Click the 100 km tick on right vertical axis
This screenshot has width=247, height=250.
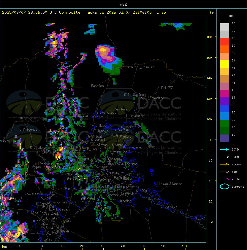tap(209, 119)
